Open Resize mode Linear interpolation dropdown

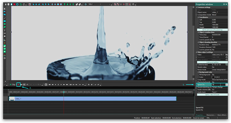coord(220,70)
